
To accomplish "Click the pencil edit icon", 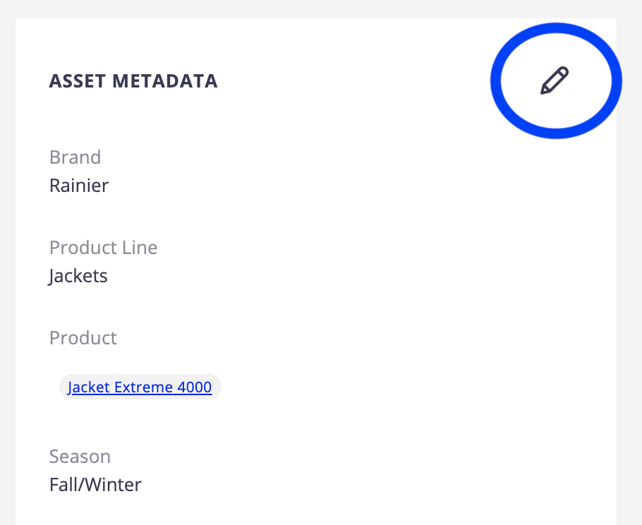I will point(555,80).
